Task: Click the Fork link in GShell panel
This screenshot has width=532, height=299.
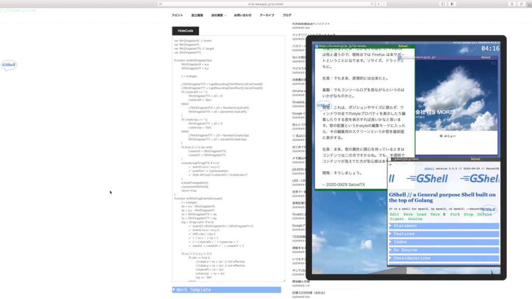Action: pos(455,214)
